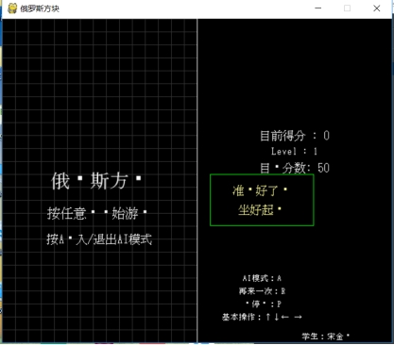Minimize the Tetris game window

[318, 8]
